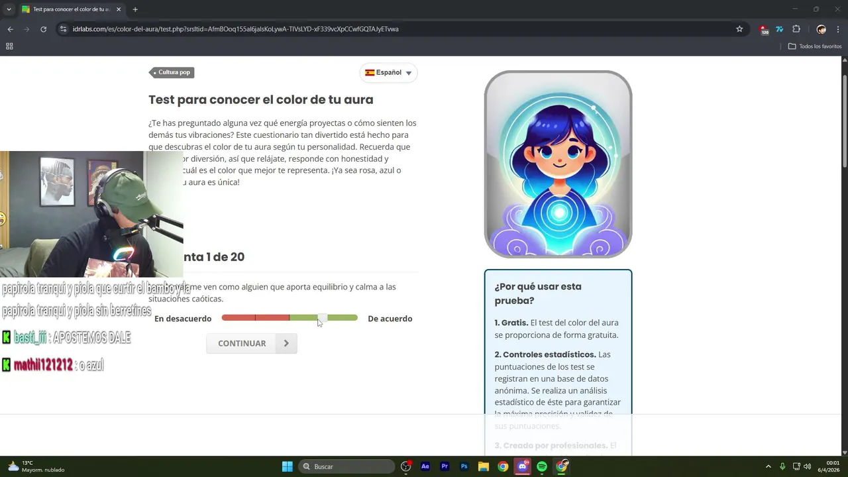The height and width of the screenshot is (477, 848).
Task: Open Photoshop from the taskbar
Action: point(464,466)
